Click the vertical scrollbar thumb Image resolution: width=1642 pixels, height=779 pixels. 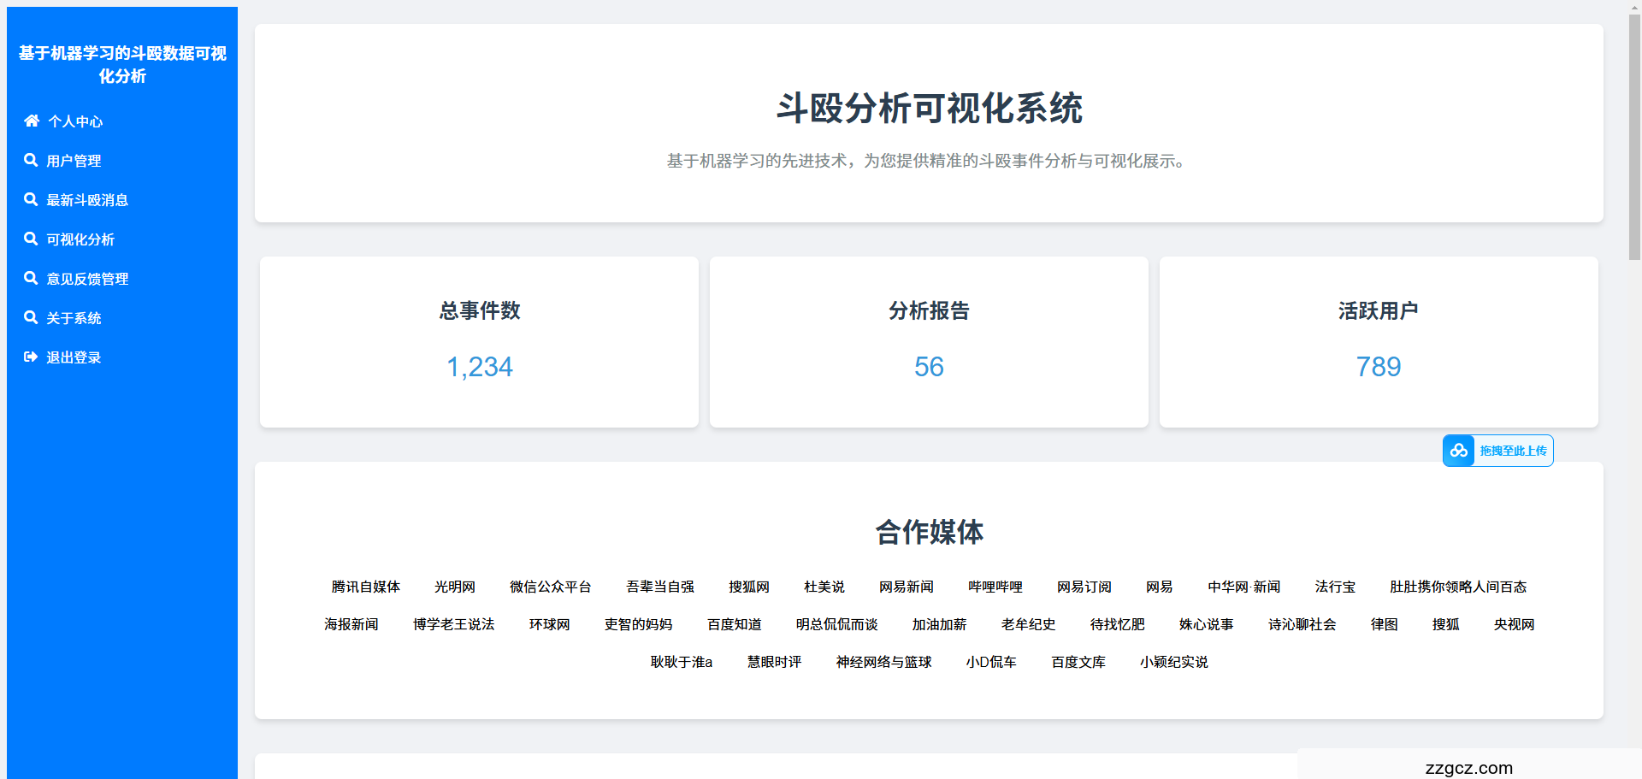1634,137
